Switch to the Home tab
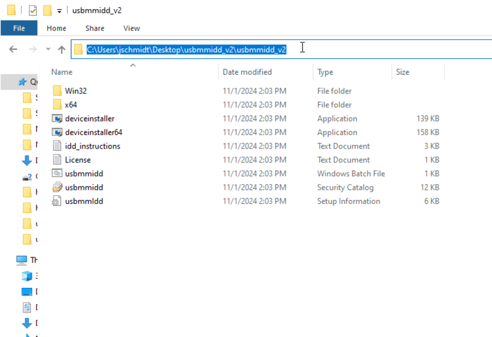 point(57,28)
